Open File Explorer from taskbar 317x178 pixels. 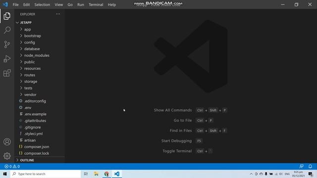coord(96,174)
